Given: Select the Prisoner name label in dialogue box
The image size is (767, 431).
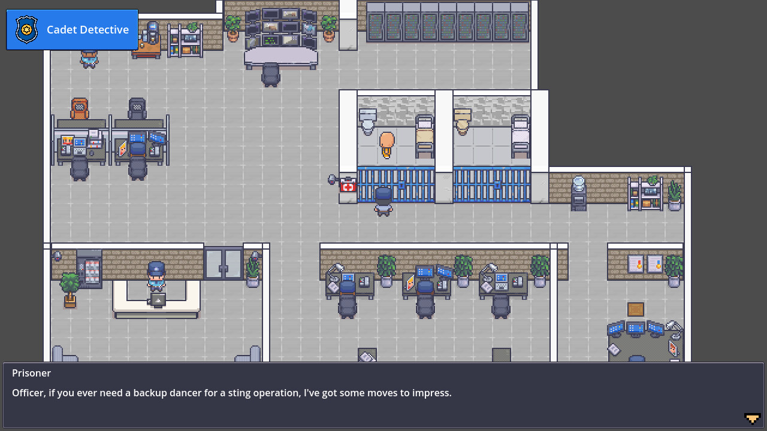Looking at the screenshot, I should (x=31, y=373).
